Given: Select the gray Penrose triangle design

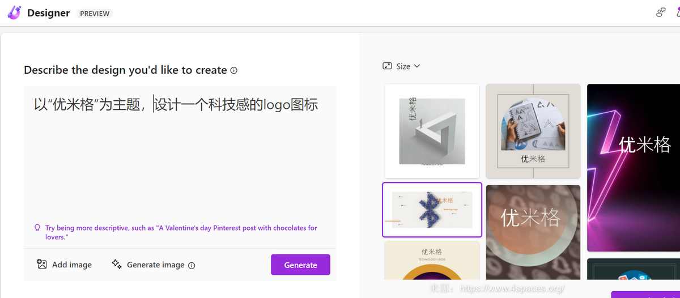Looking at the screenshot, I should coord(432,131).
